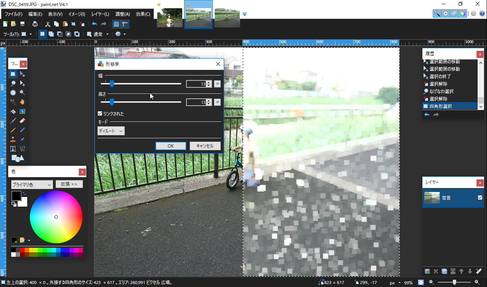Toggle visibility of the 背景 layer
Viewport: 487px width, 287px height.
tap(480, 198)
